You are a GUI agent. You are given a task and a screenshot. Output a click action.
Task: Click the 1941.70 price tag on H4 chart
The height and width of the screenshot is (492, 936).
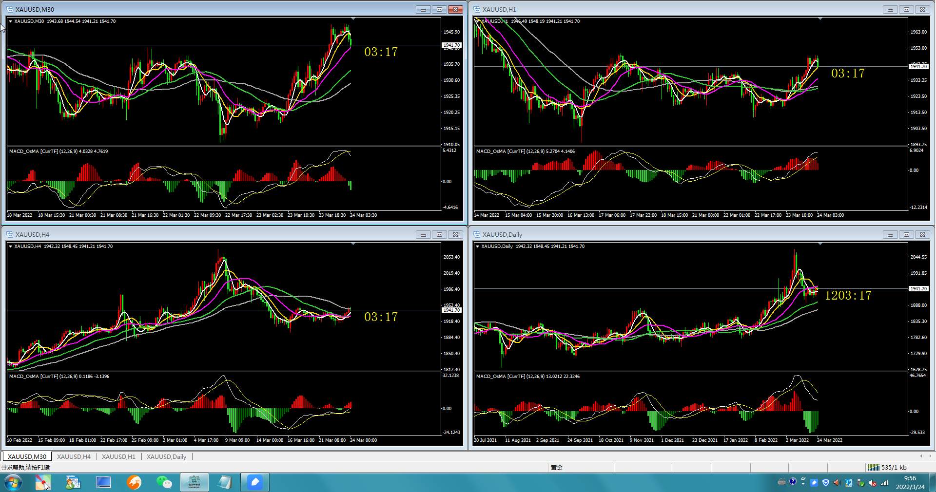tap(451, 310)
